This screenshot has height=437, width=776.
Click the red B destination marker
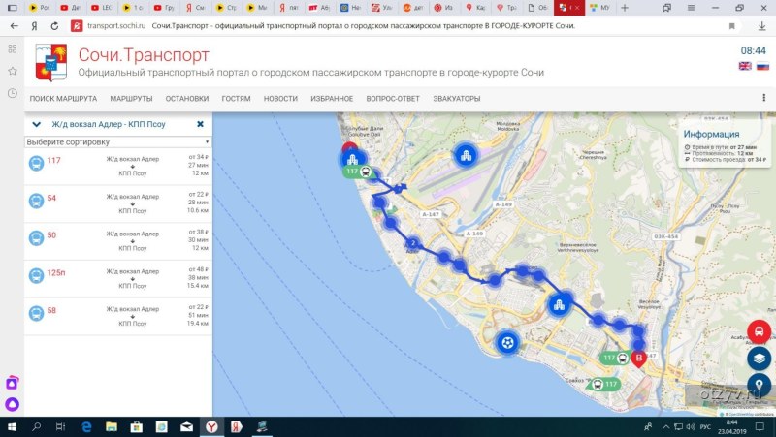click(x=638, y=359)
